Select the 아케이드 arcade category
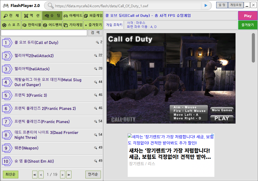Screen dimensions: 258x181 pyautogui.click(x=73, y=16)
